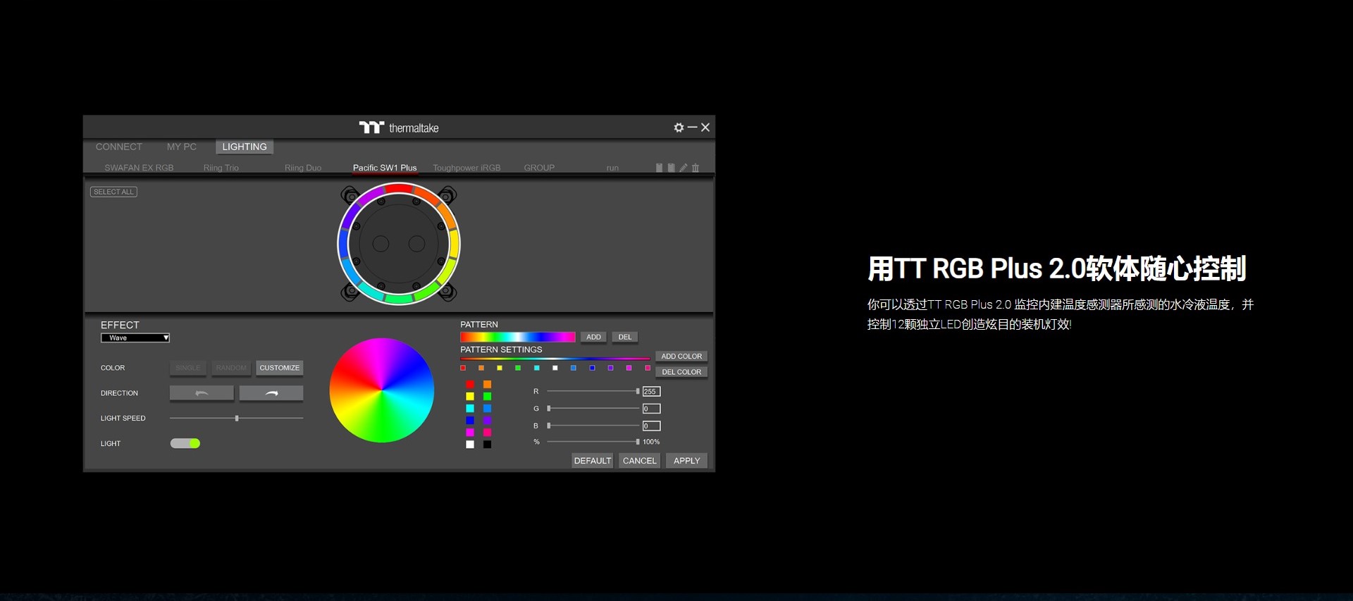Click the pattern DEL button
Image resolution: width=1353 pixels, height=601 pixels.
625,337
